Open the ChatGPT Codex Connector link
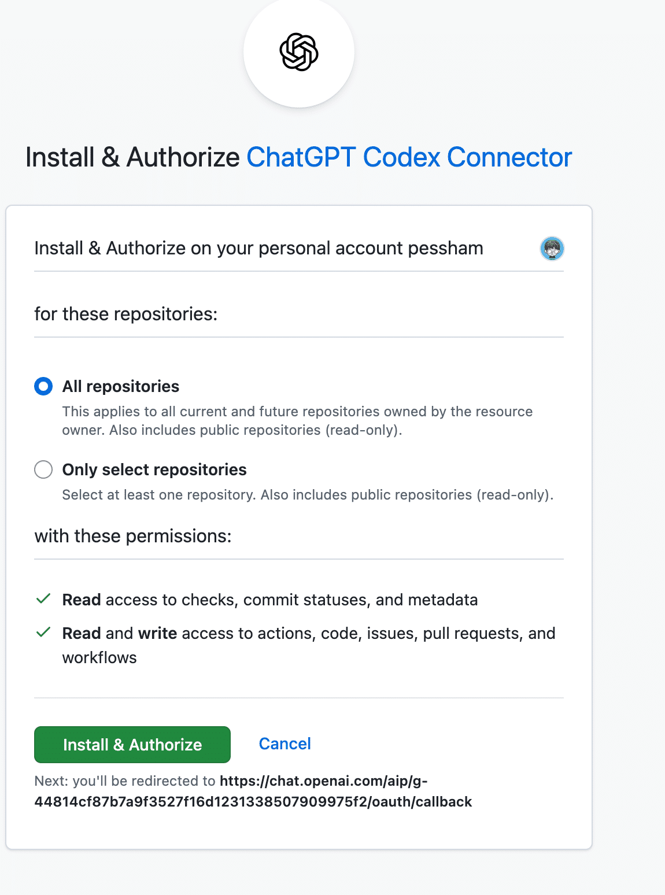The width and height of the screenshot is (665, 895). point(409,157)
